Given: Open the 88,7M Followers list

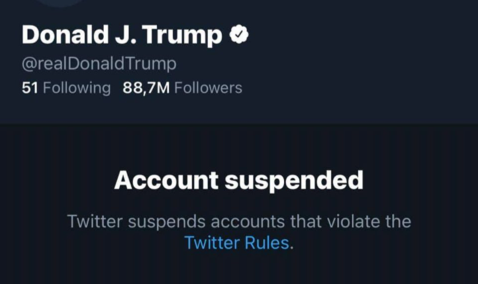Looking at the screenshot, I should [x=182, y=87].
